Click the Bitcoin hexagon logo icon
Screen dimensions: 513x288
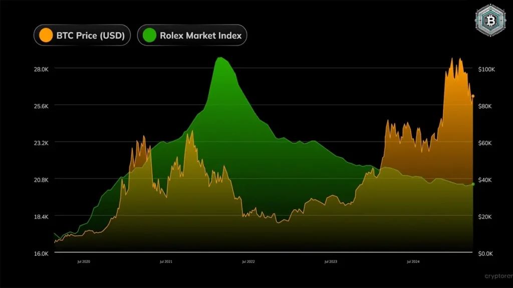[490, 20]
